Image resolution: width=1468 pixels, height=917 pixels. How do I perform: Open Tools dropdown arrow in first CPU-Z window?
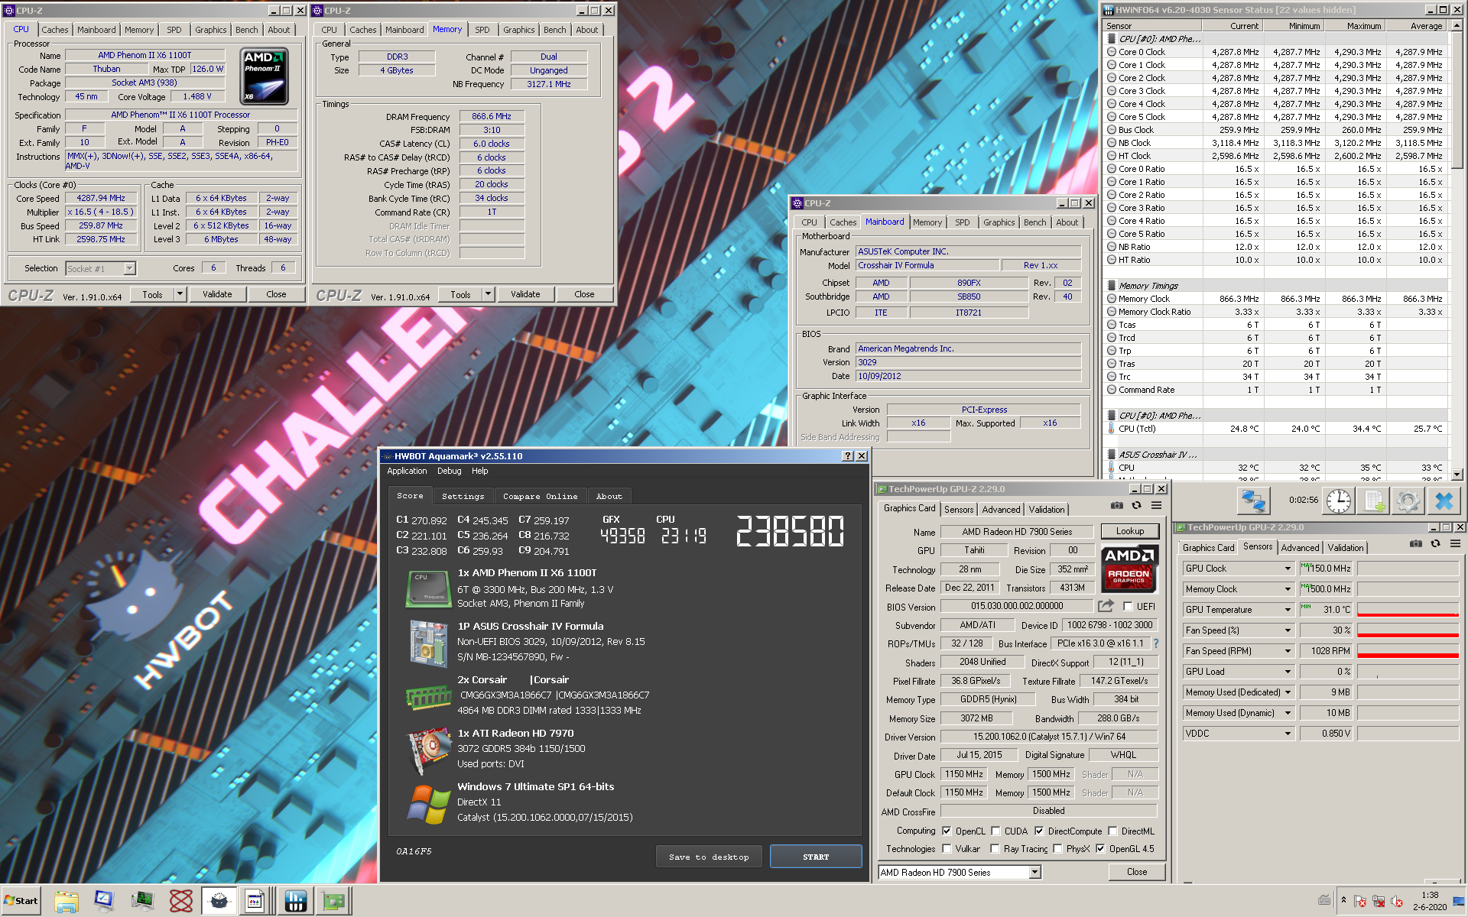click(x=180, y=294)
